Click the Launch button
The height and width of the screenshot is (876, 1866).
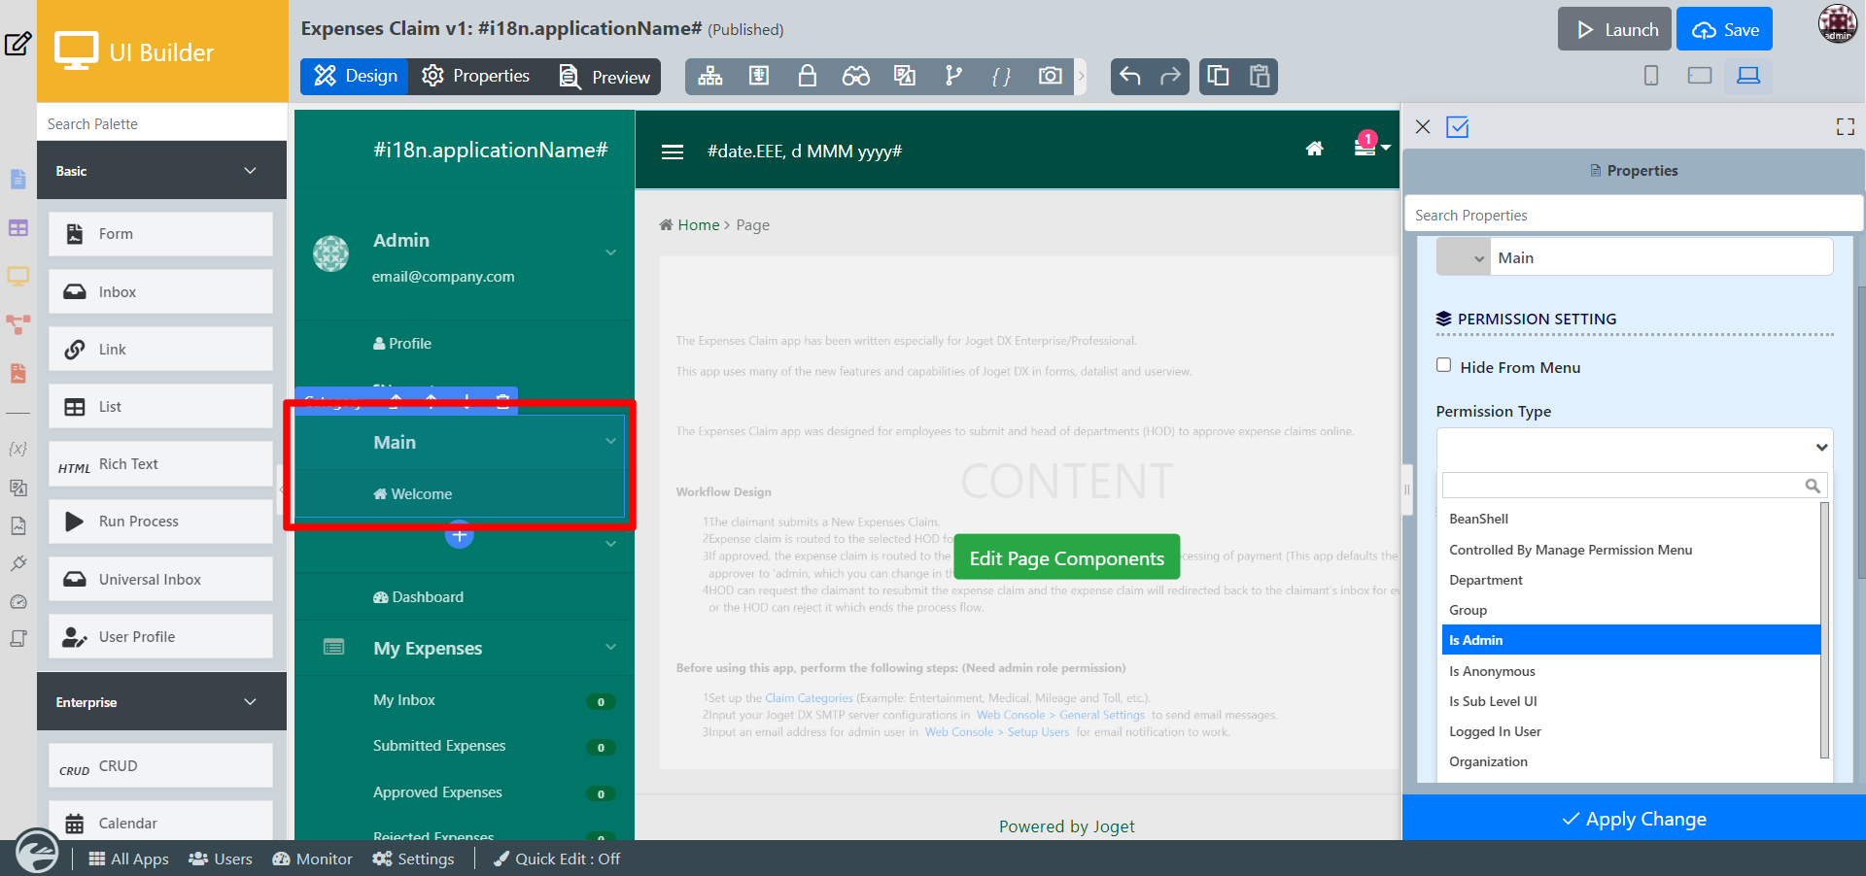tap(1614, 29)
